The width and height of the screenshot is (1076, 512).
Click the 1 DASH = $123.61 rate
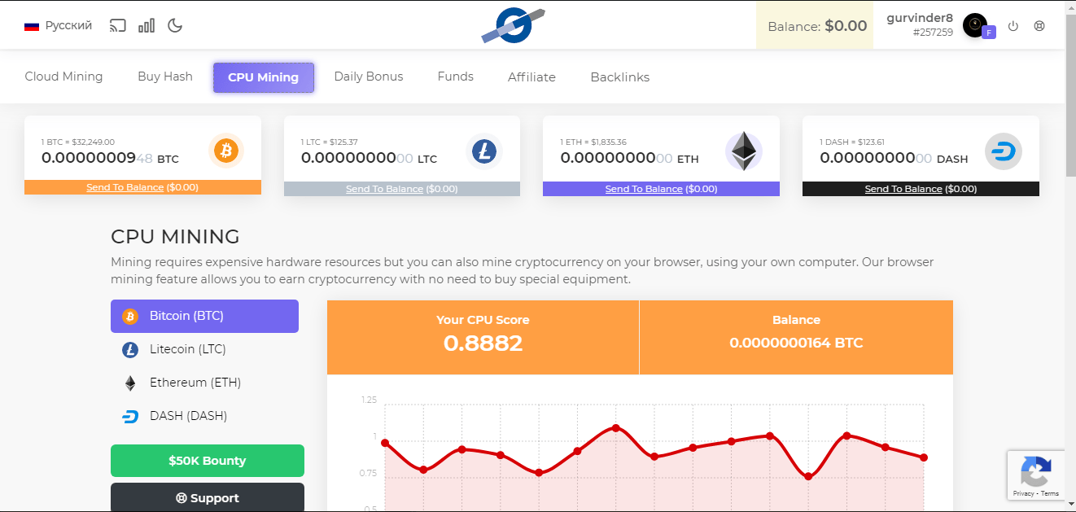point(851,142)
